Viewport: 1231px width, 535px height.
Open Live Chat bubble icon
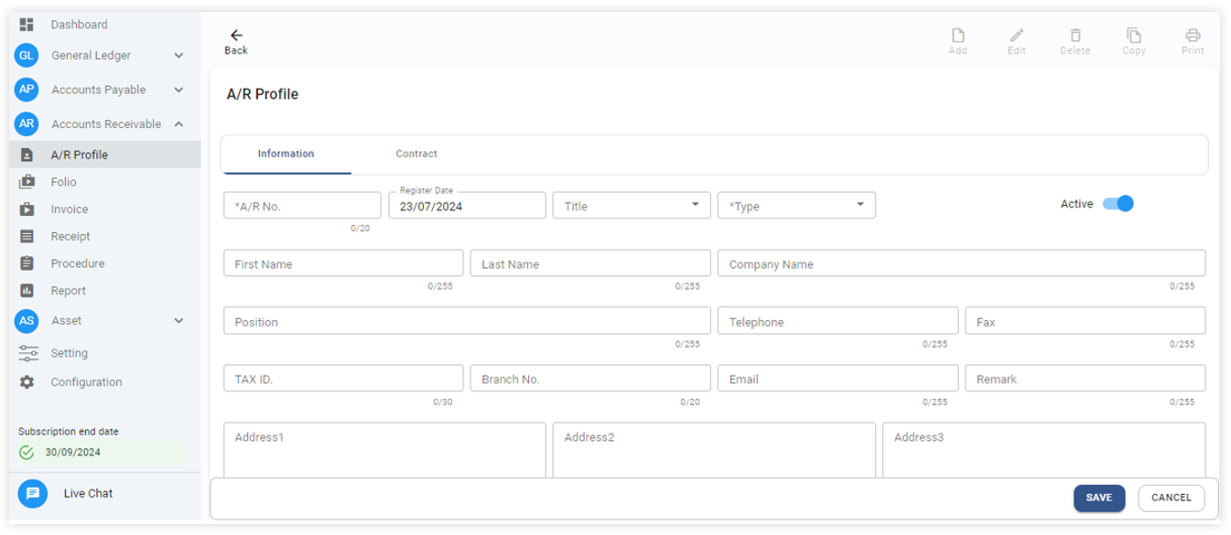pos(33,494)
